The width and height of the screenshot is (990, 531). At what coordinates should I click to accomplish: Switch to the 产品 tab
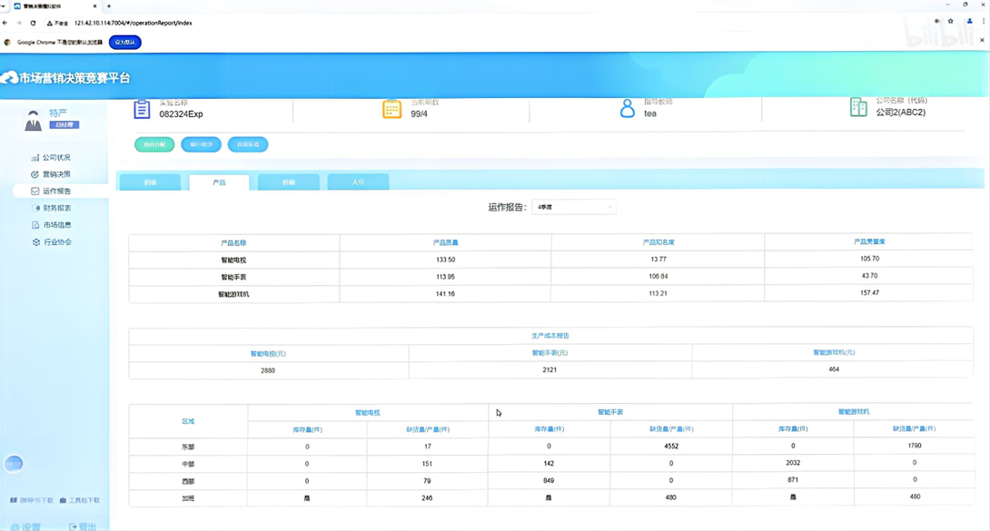219,182
